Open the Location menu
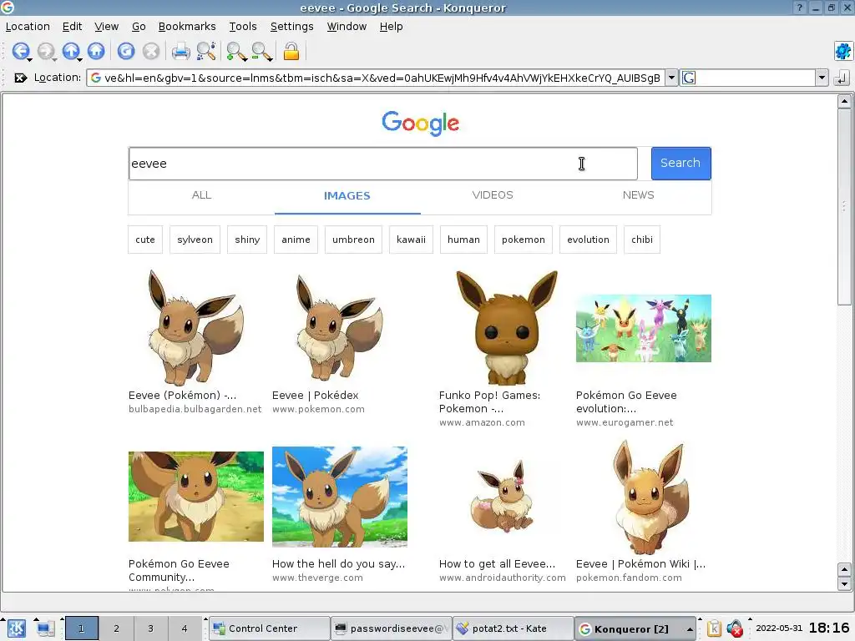The width and height of the screenshot is (855, 641). coord(28,26)
